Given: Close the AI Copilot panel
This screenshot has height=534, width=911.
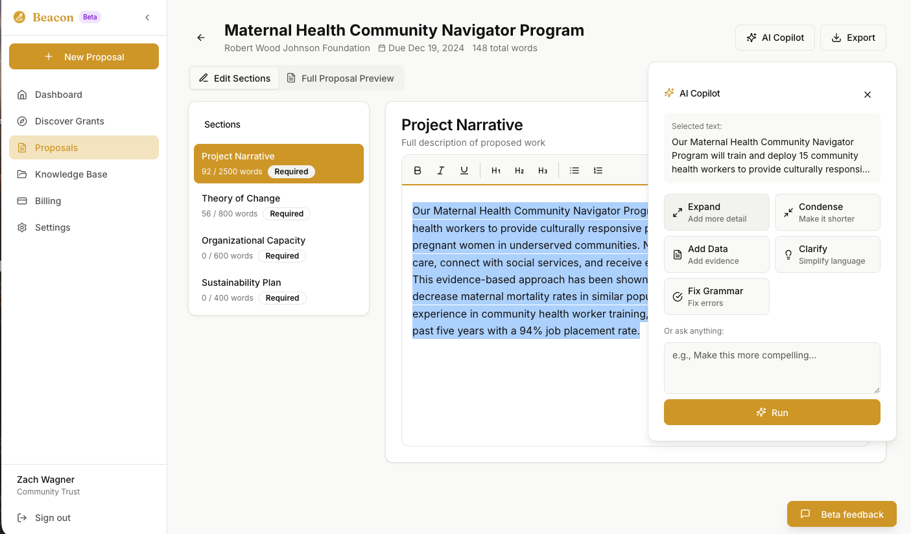Looking at the screenshot, I should coord(868,95).
